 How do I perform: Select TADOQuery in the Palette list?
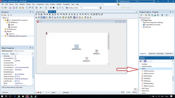pyautogui.click(x=147, y=81)
